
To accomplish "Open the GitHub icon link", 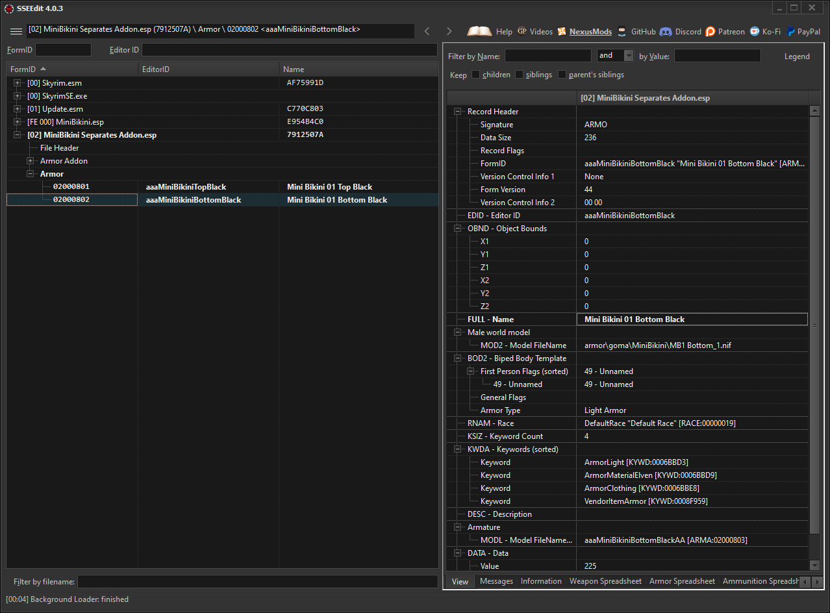I will pyautogui.click(x=622, y=31).
